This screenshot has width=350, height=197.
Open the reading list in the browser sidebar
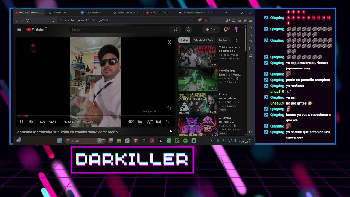pyautogui.click(x=251, y=55)
